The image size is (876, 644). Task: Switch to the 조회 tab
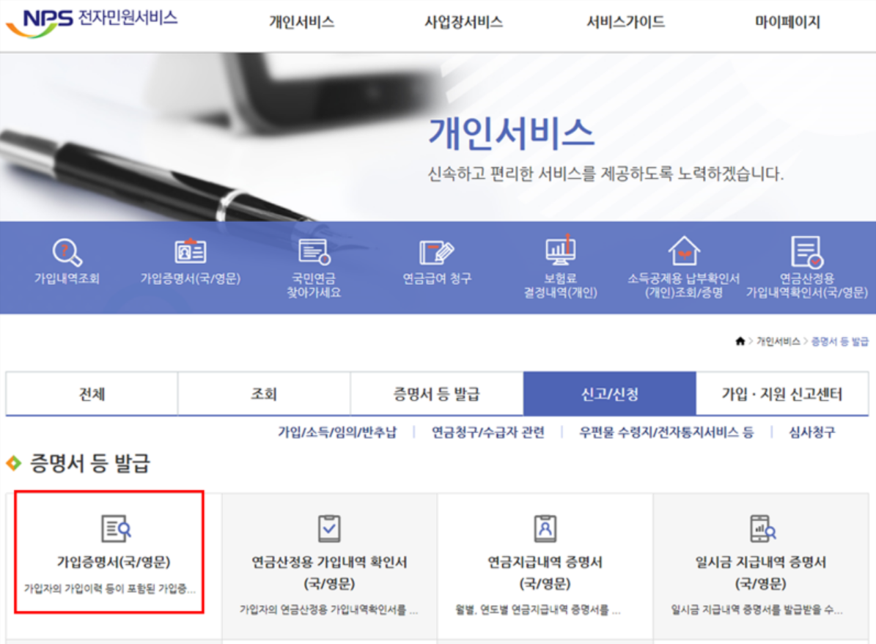(x=264, y=394)
